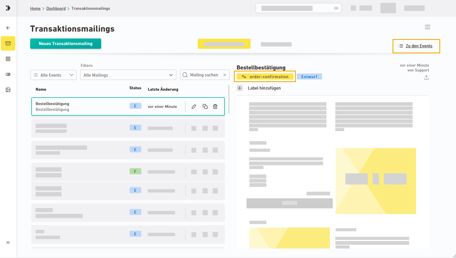Open the Zu den Events link

coord(419,46)
